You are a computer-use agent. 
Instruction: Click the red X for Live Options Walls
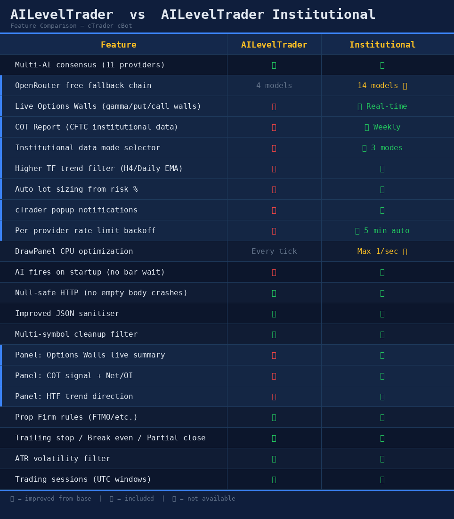tap(274, 106)
